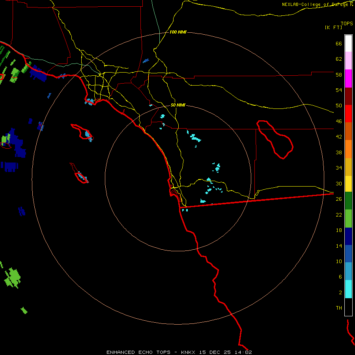Click the "26" legend value
The height and width of the screenshot is (355, 355).
(339, 199)
